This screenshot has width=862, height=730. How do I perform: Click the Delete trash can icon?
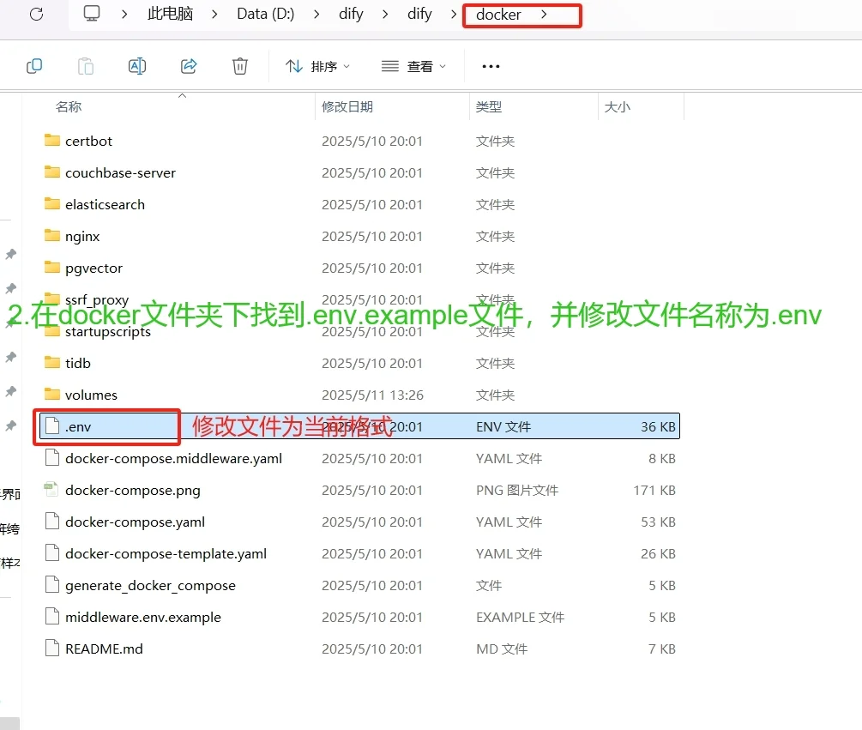coord(239,67)
